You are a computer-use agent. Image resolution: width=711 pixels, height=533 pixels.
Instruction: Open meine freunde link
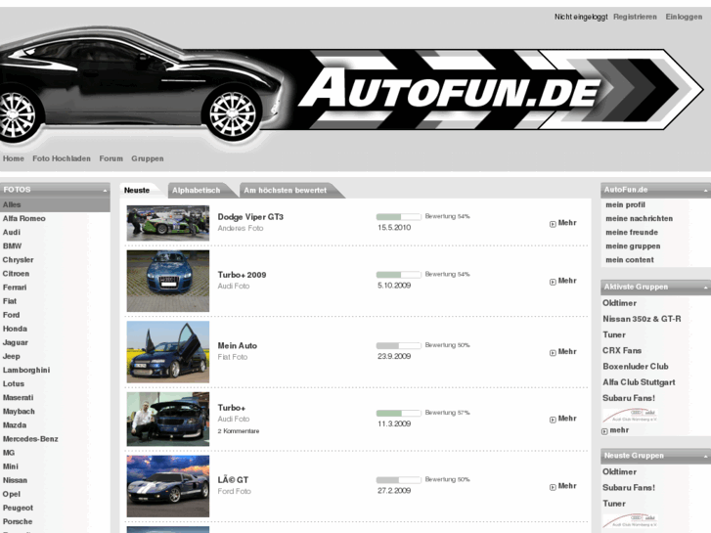632,232
